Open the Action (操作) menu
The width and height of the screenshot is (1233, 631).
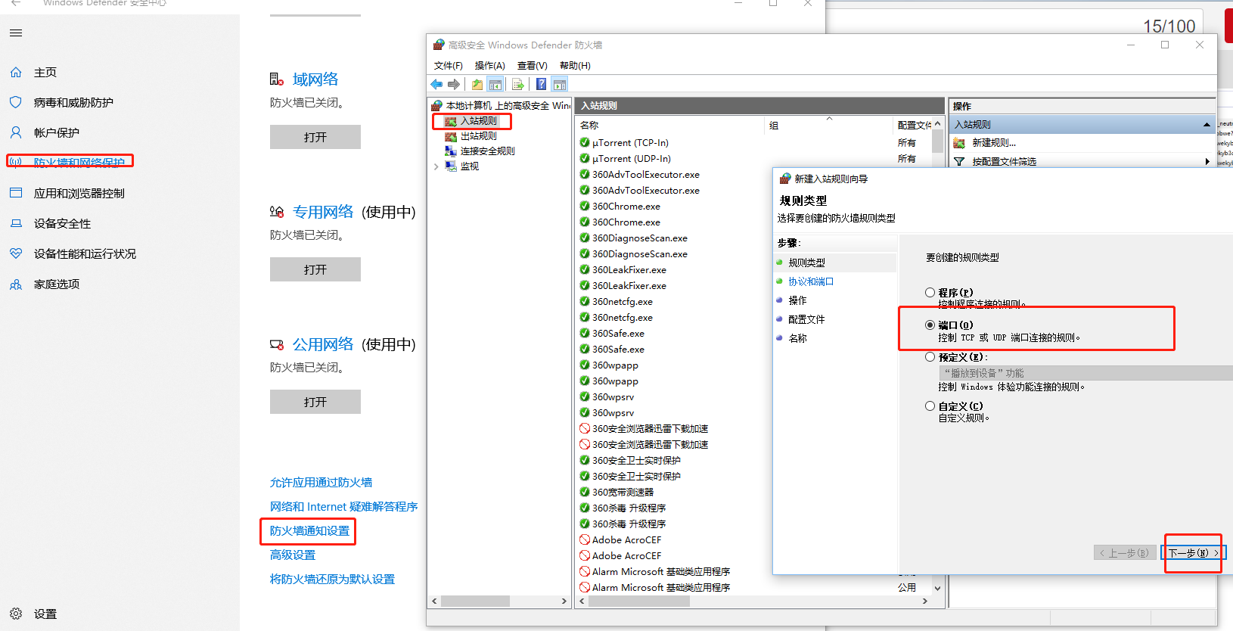tap(489, 66)
